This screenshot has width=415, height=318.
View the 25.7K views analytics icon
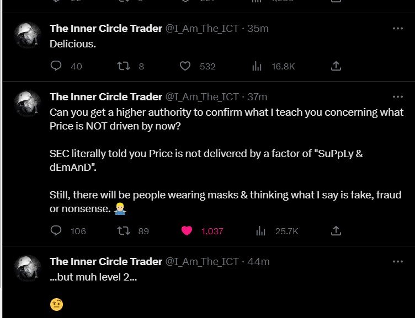point(260,231)
